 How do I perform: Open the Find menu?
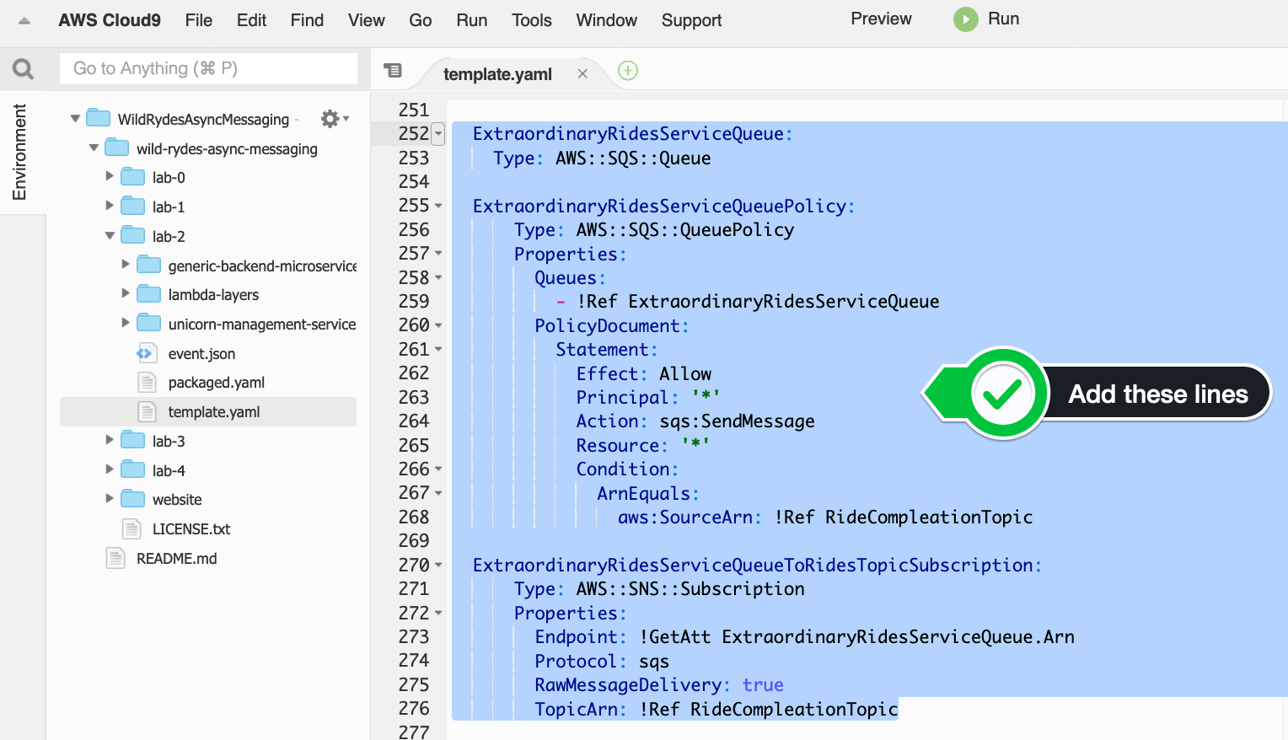tap(307, 20)
